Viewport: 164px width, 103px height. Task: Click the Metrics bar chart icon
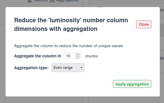pyautogui.click(x=30, y=1)
